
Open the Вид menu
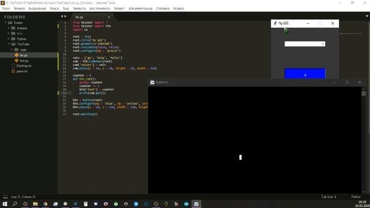pos(66,9)
